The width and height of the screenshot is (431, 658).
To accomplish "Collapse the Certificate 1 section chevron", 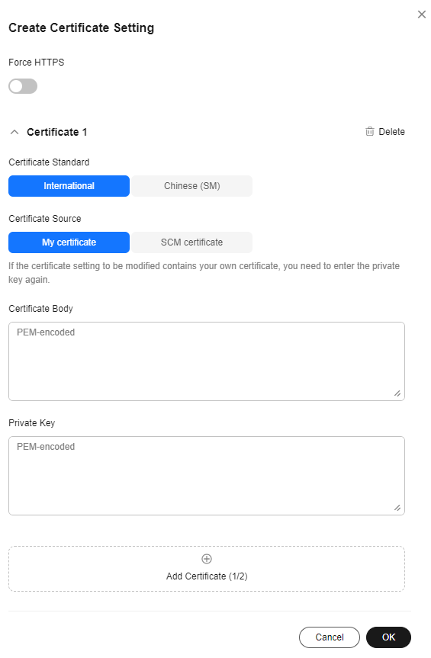I will (14, 132).
